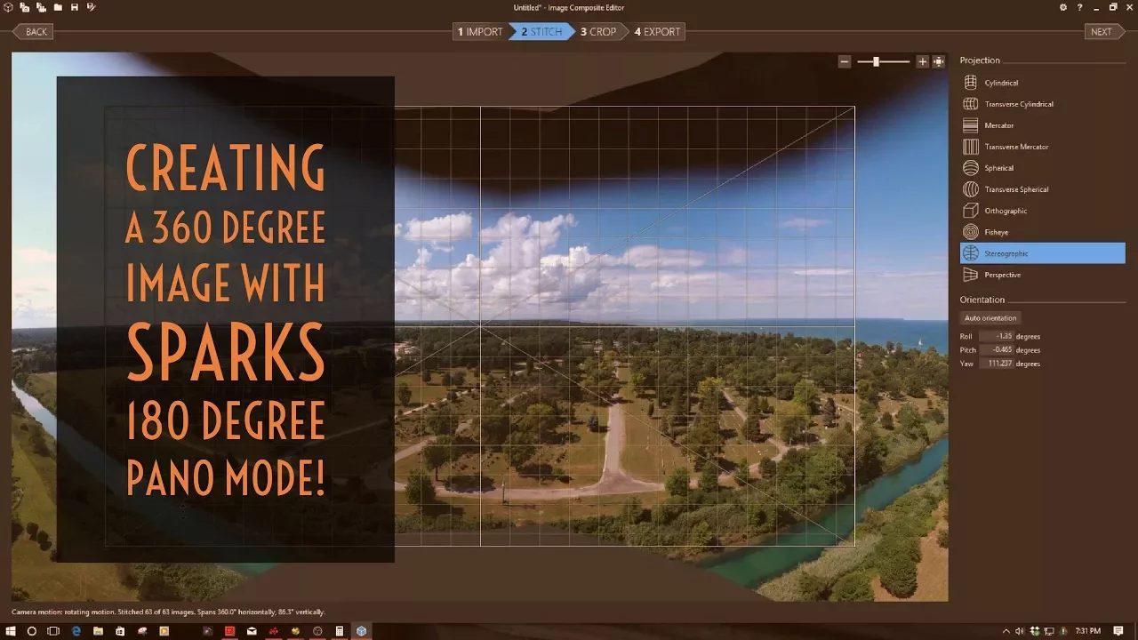This screenshot has height=640, width=1138.
Task: Select Fisheye projection
Action: click(x=1042, y=232)
